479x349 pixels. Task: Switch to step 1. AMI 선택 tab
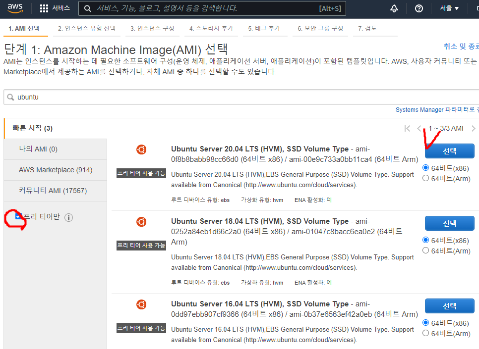point(24,28)
